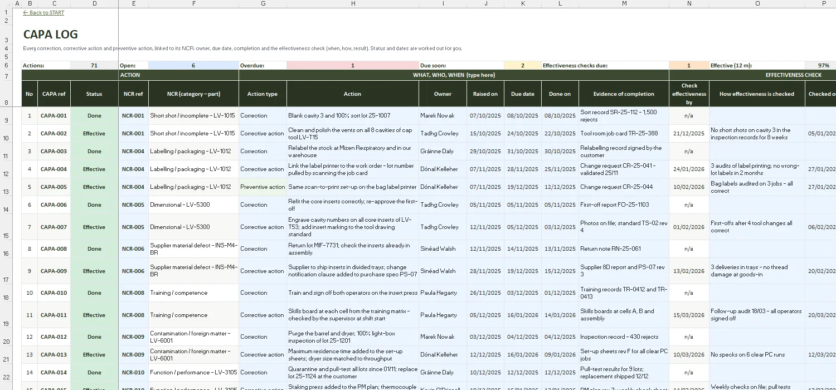The width and height of the screenshot is (836, 390).
Task: Click owner Paula Hegarty in CAPA-010 row
Action: [x=443, y=292]
